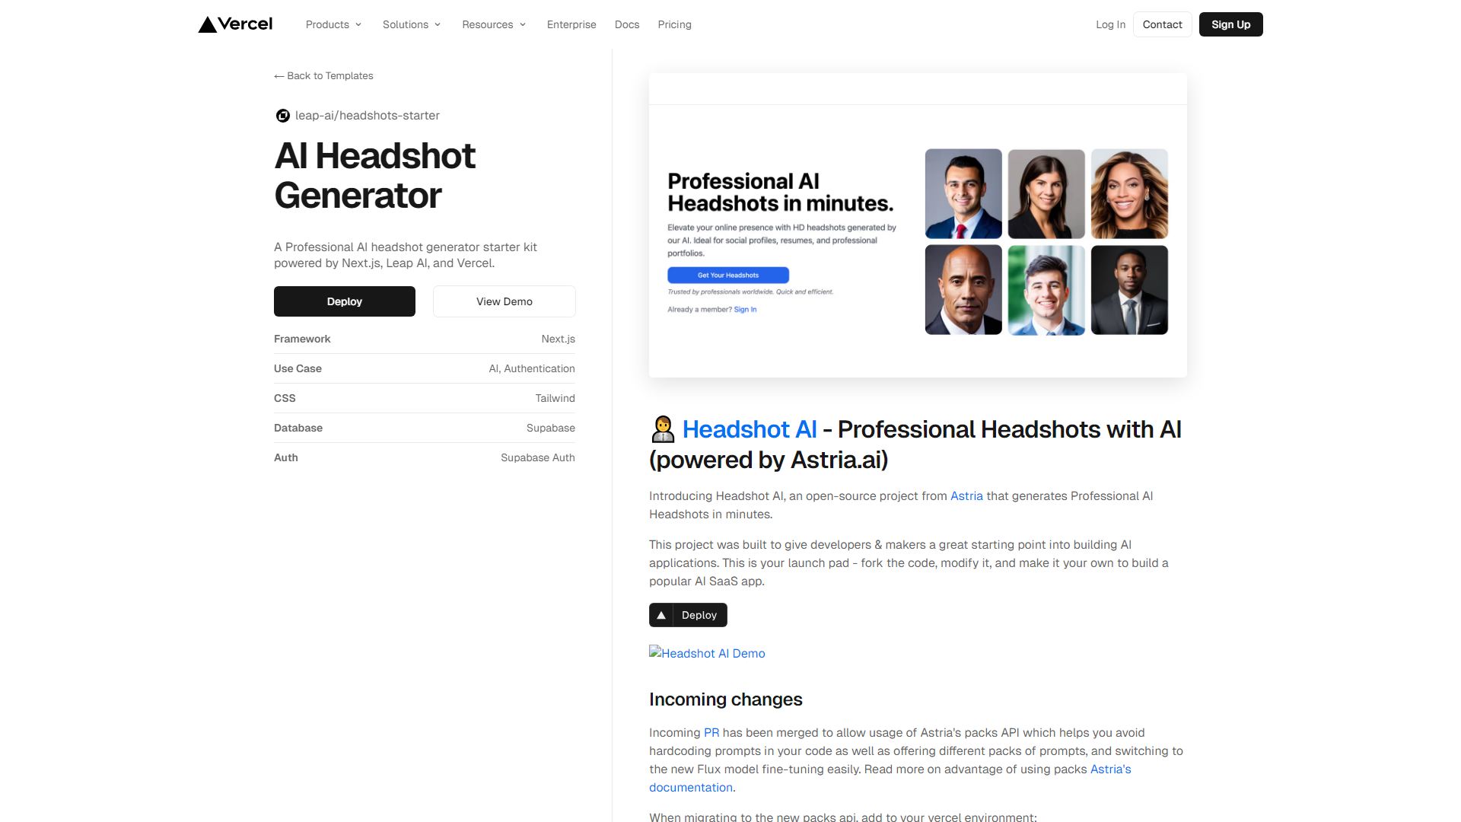Click the View Demo button
The width and height of the screenshot is (1461, 822).
505,301
